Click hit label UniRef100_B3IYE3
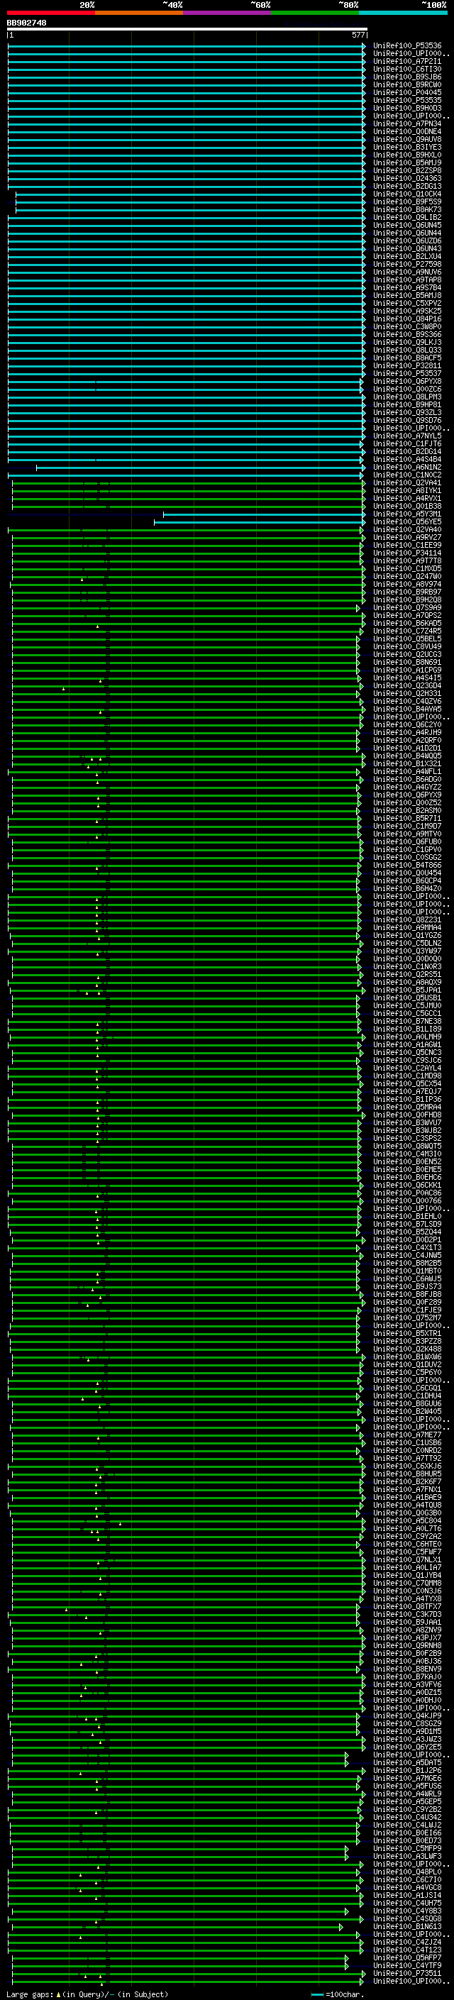This screenshot has height=2000, width=454. click(x=407, y=148)
